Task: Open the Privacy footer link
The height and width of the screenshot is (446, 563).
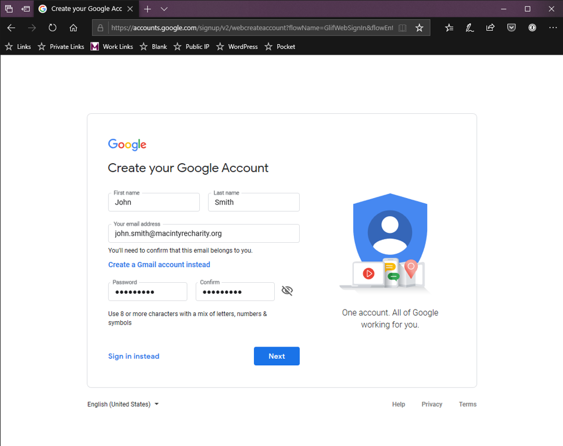Action: coord(432,404)
